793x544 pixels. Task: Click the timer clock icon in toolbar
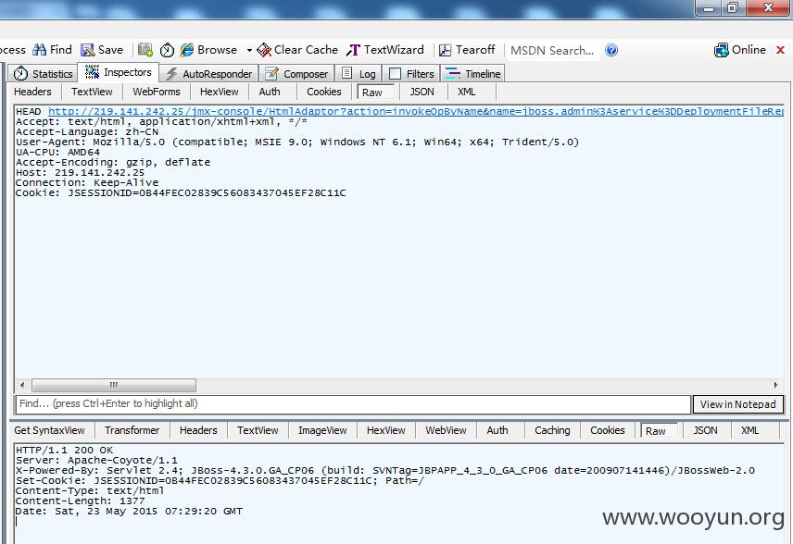[x=167, y=50]
